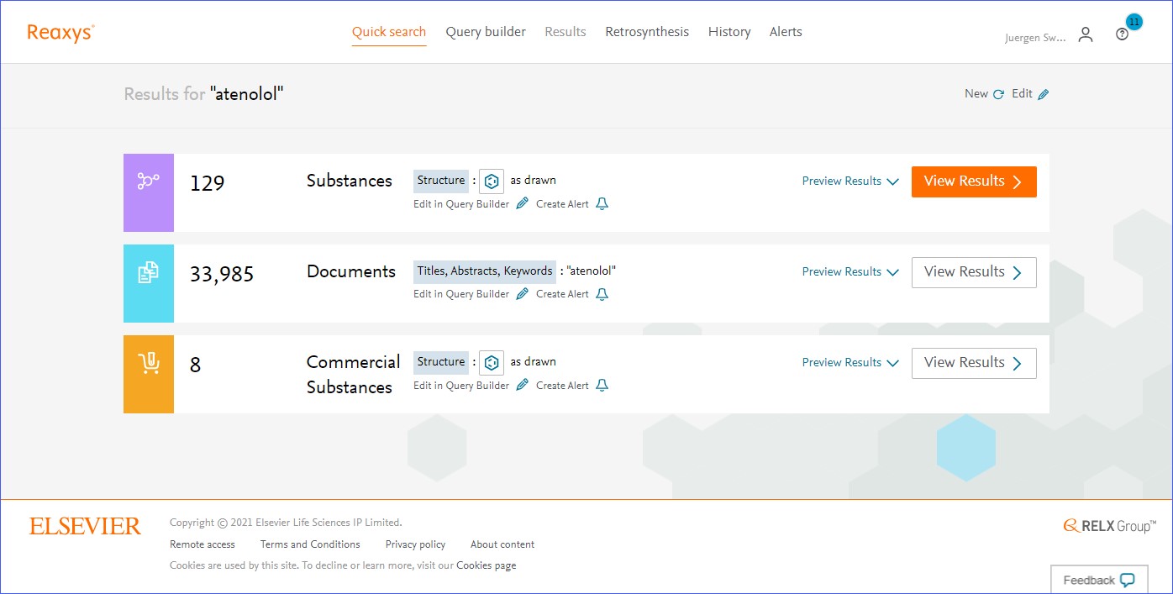
Task: Click the refresh icon beside New
Action: point(998,95)
